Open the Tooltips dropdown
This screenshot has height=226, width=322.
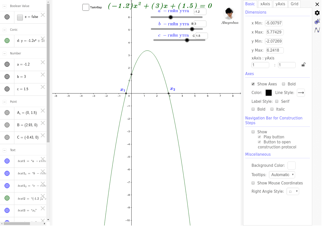282,175
